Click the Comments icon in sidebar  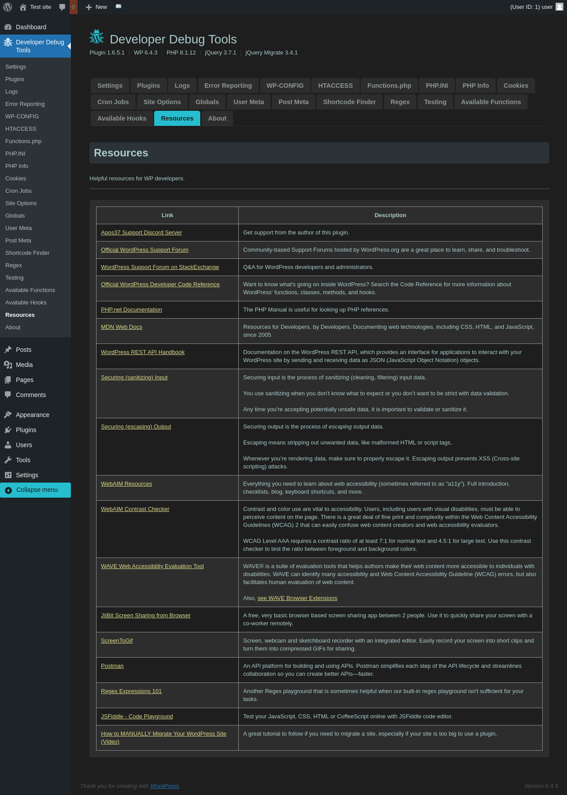click(8, 395)
